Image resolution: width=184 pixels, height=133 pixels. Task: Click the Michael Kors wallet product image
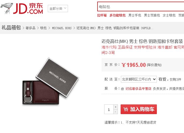(51, 81)
